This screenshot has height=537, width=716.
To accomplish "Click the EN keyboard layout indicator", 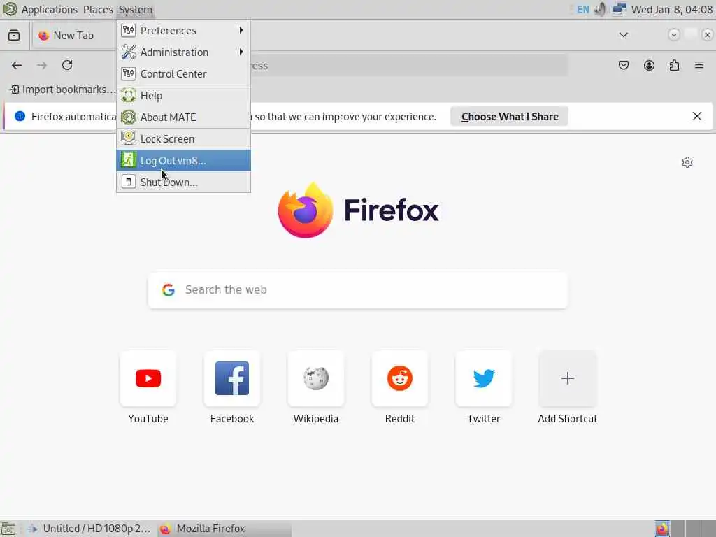I will point(583,10).
